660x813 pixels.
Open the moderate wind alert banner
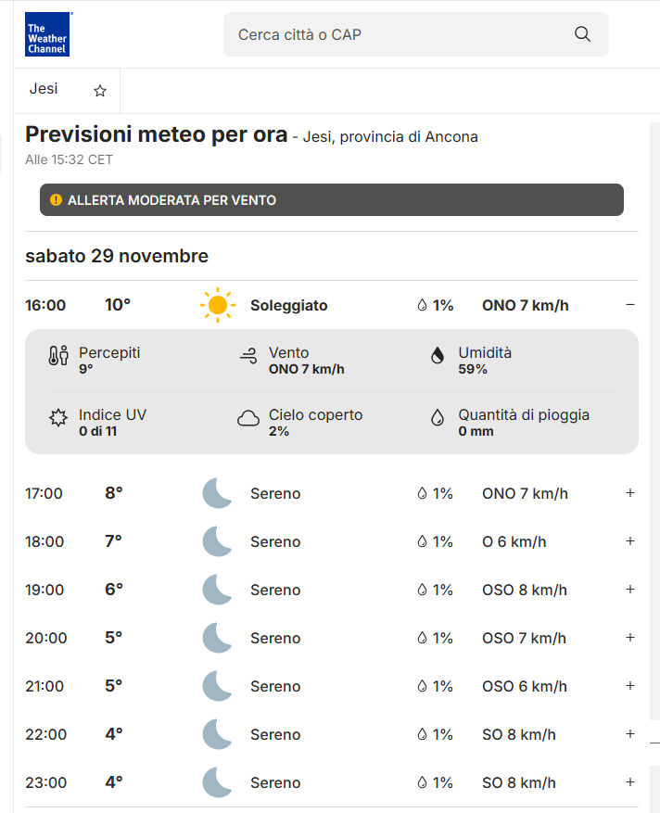(331, 199)
